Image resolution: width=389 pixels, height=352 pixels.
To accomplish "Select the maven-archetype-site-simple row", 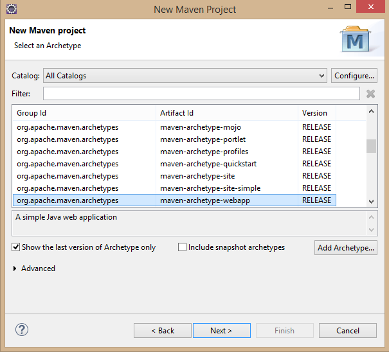I will pyautogui.click(x=174, y=188).
